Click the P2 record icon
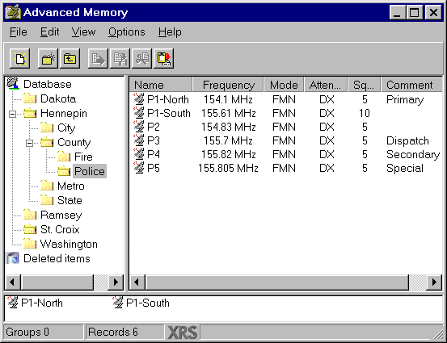The image size is (447, 343). coord(139,127)
